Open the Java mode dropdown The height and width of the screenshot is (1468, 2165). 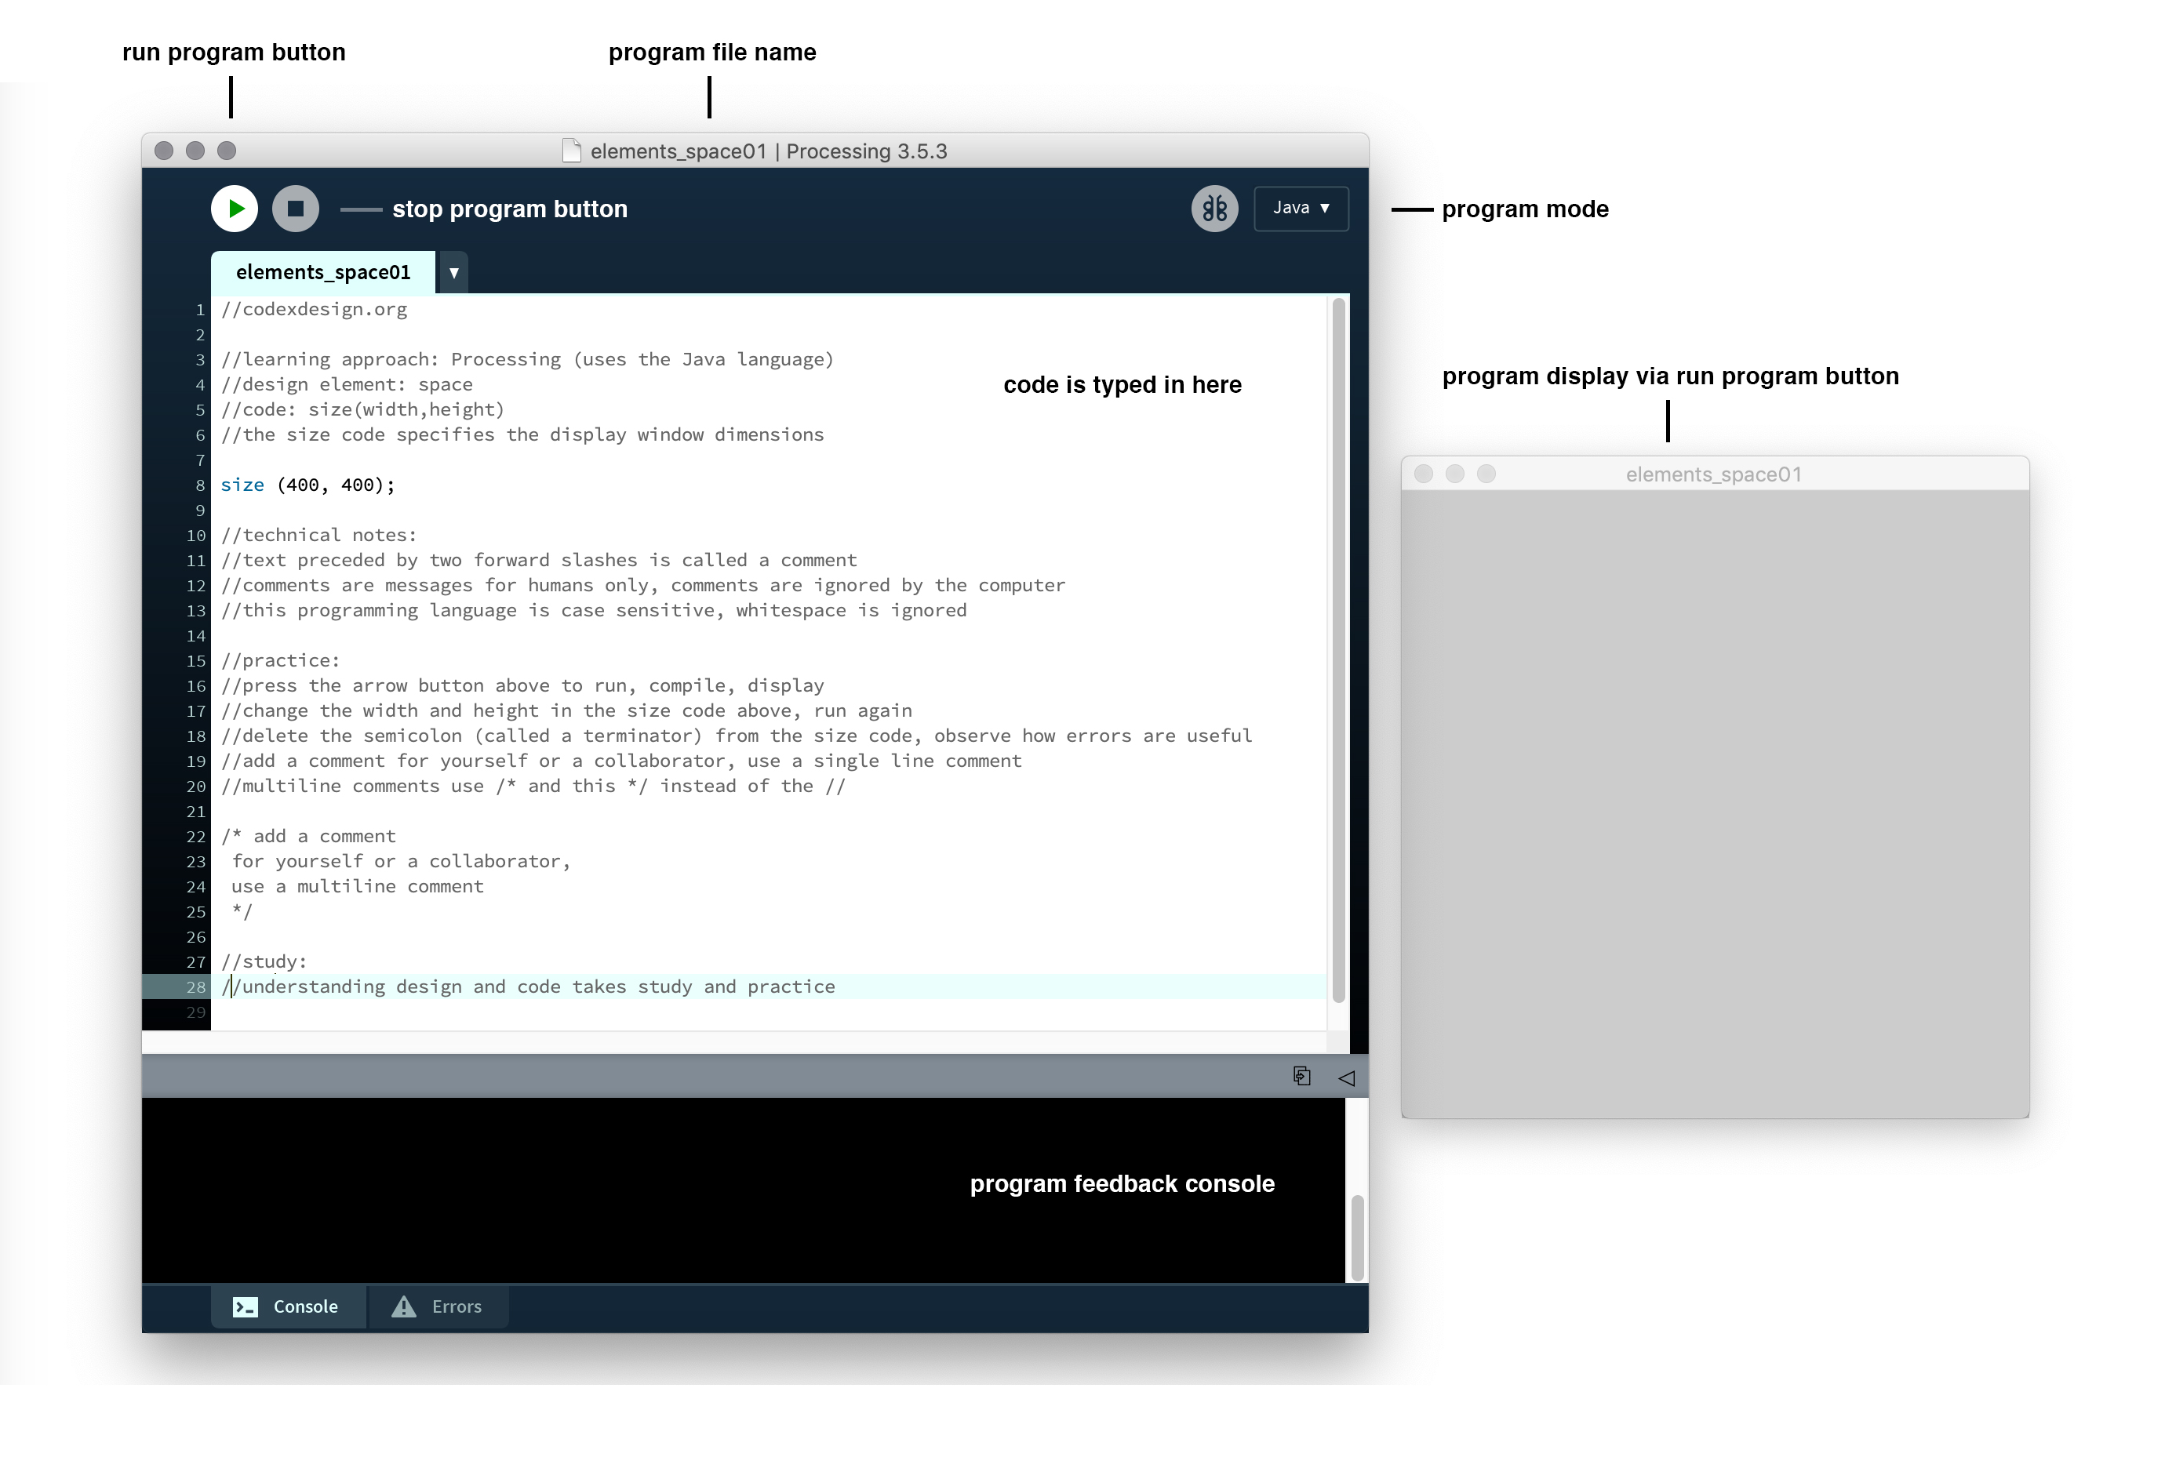[x=1301, y=209]
